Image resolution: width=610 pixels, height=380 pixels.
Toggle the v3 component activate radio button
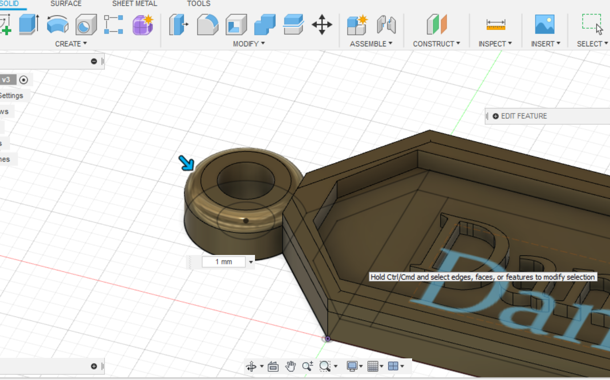(24, 80)
